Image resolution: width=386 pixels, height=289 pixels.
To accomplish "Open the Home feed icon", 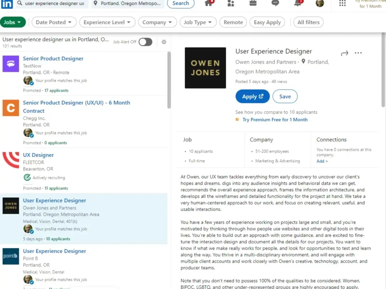I will tap(208, 3).
